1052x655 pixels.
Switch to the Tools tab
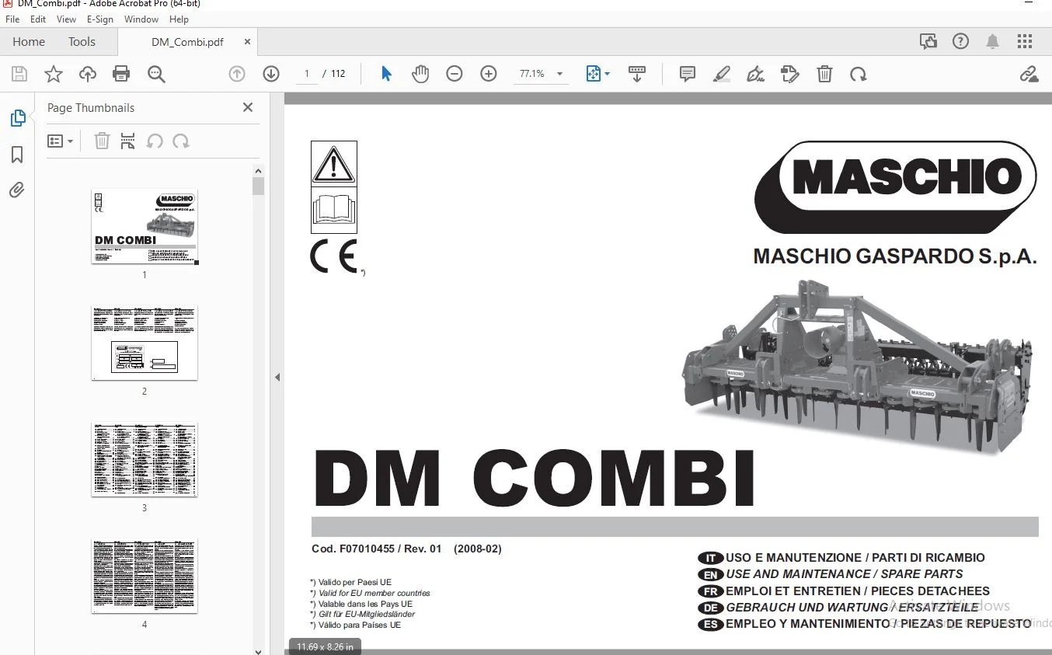tap(82, 42)
